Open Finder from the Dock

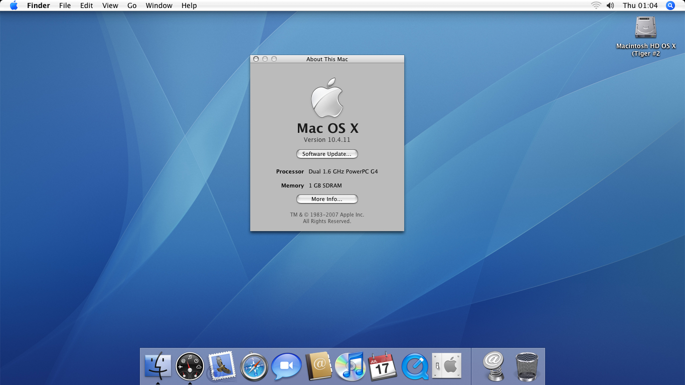[158, 366]
